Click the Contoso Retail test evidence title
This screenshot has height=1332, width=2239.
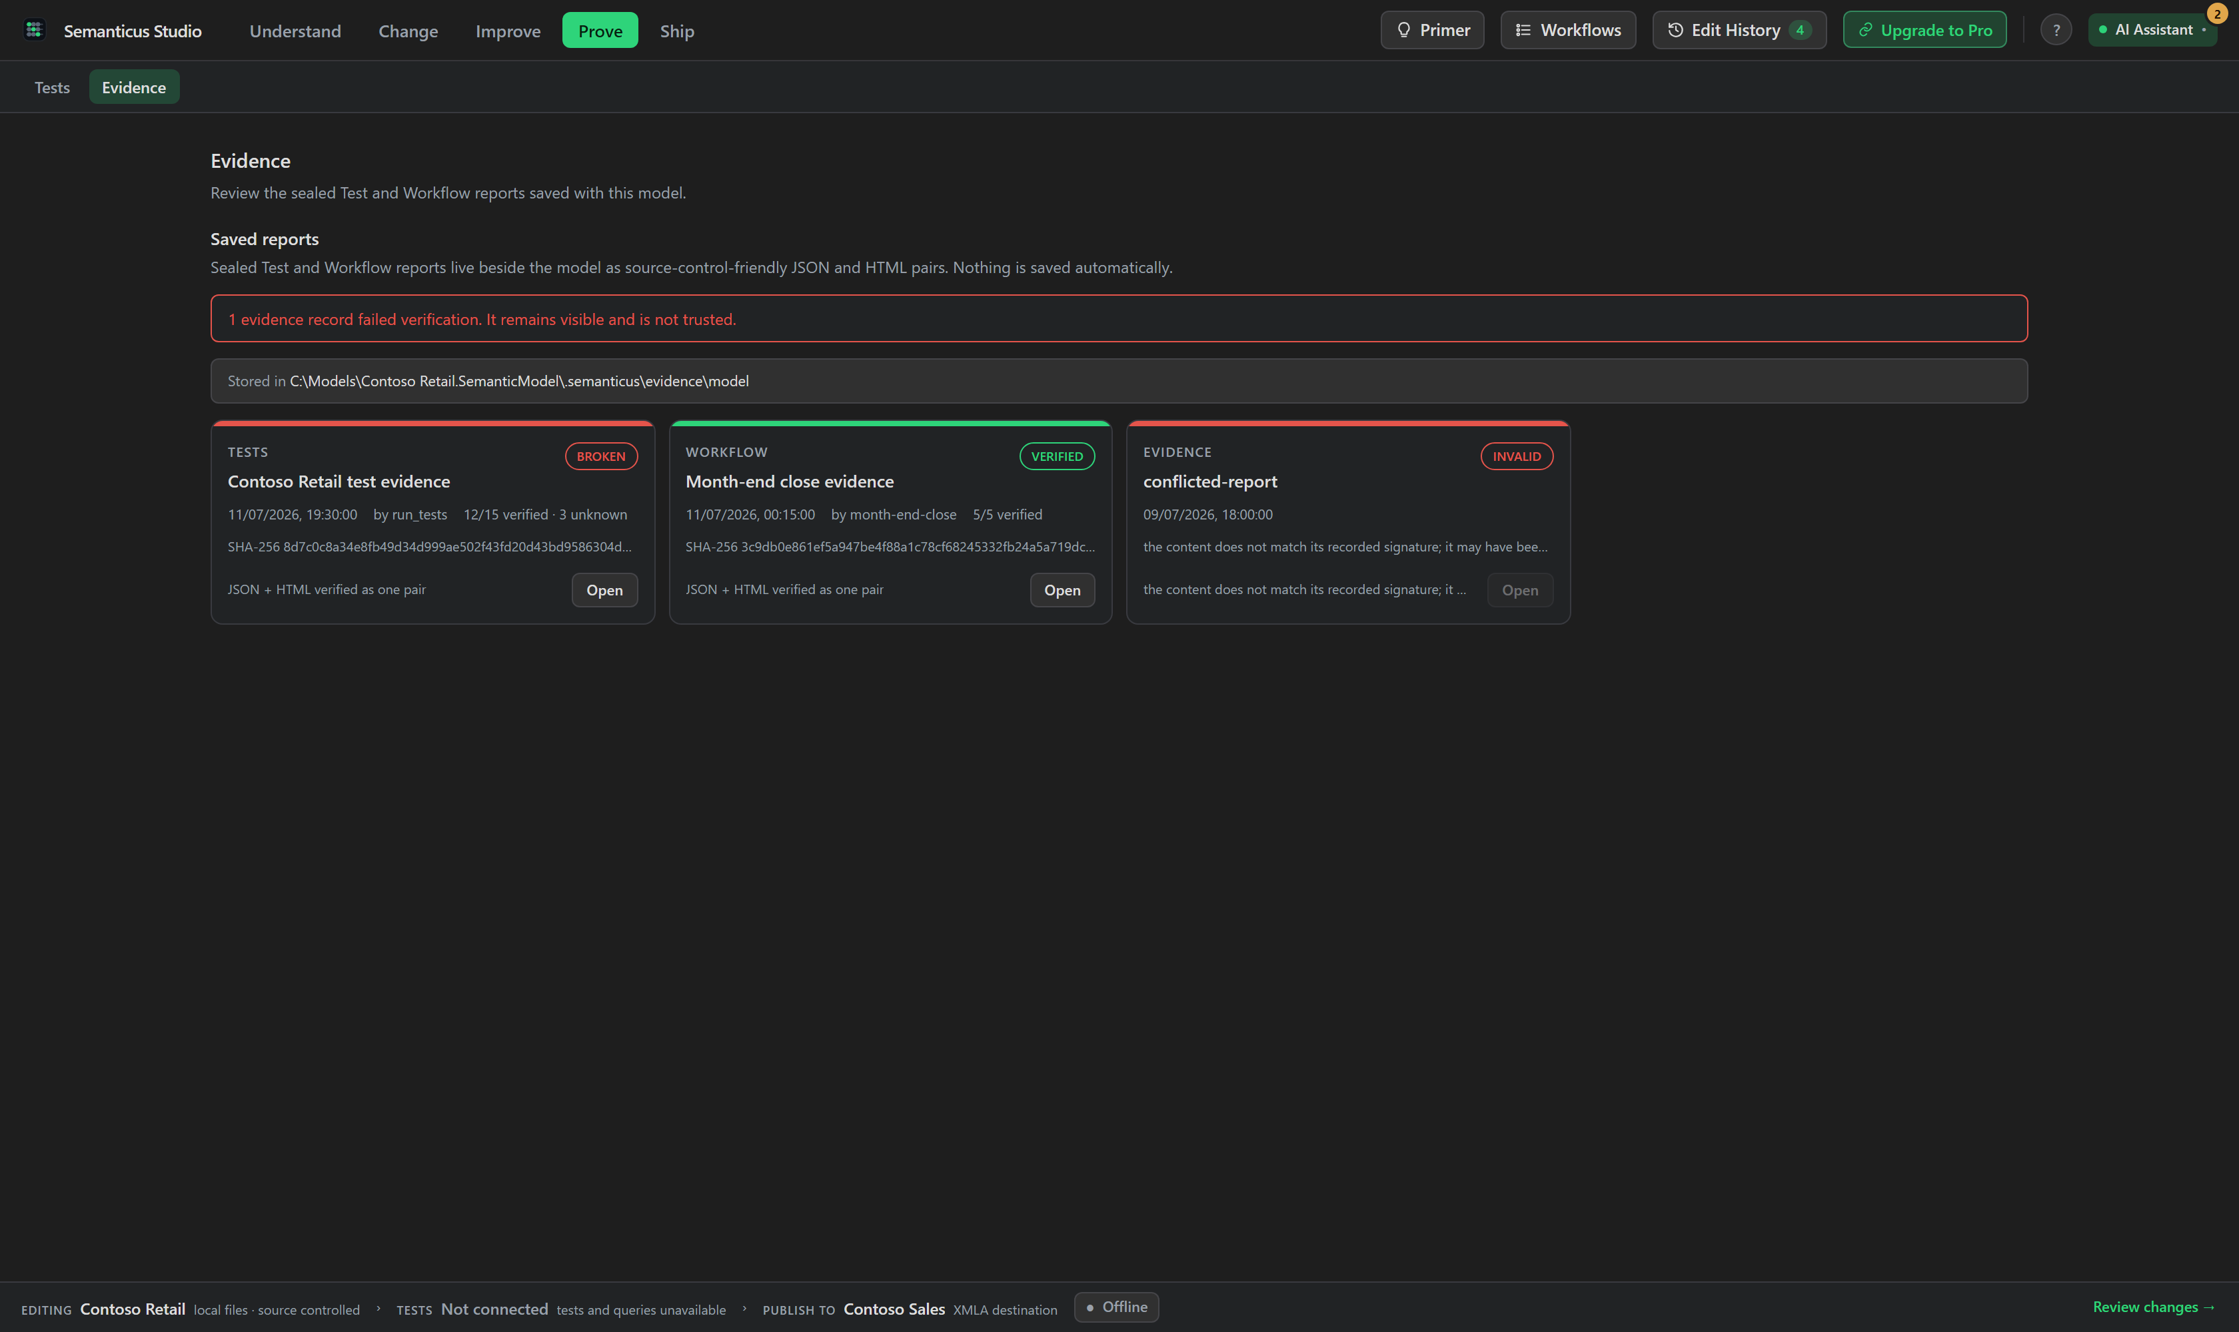click(x=339, y=481)
